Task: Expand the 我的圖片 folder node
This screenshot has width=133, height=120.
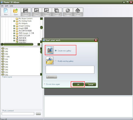Action: pyautogui.click(x=14, y=41)
